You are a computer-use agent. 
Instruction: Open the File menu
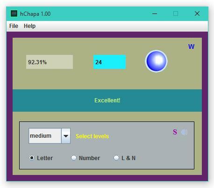(14, 26)
